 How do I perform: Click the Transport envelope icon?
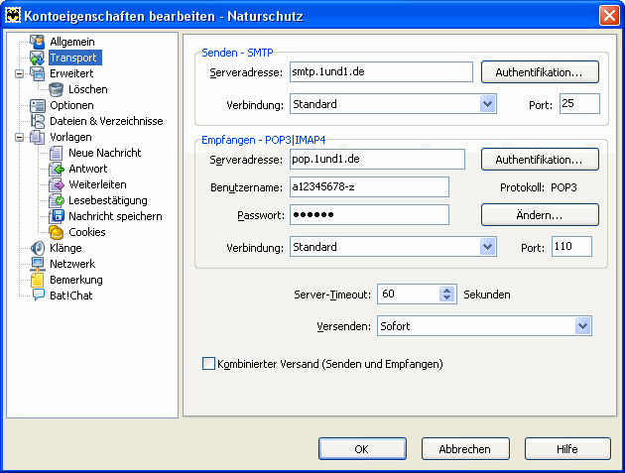pyautogui.click(x=38, y=58)
